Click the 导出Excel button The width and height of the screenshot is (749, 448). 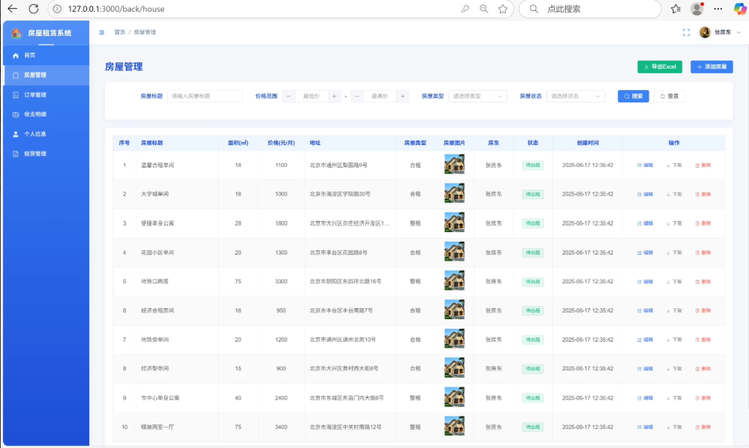[x=660, y=67]
